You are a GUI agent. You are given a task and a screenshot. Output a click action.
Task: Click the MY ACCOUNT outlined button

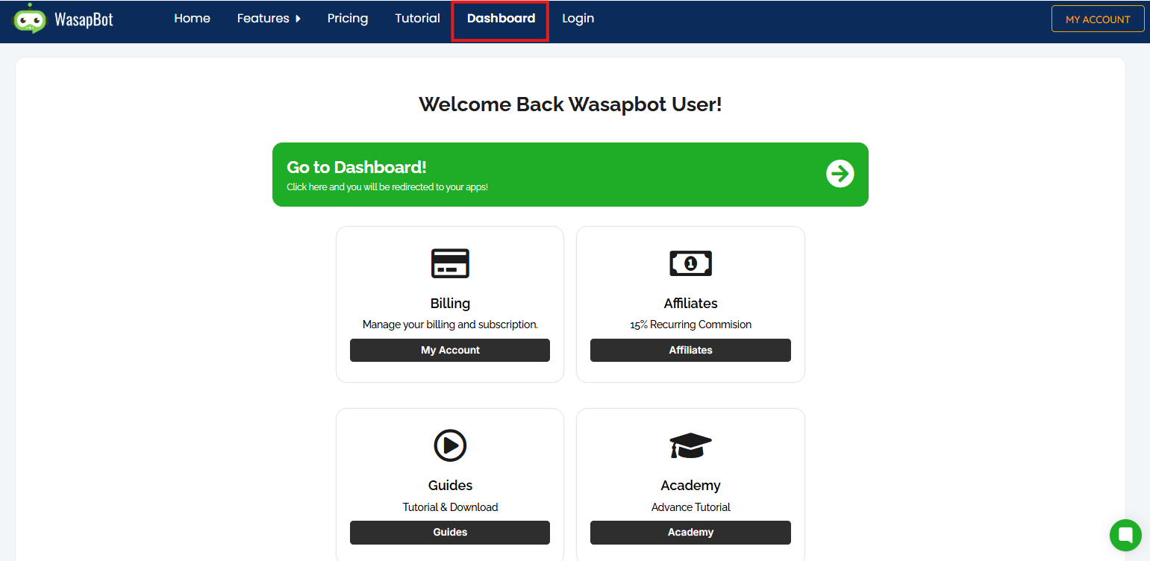(1098, 19)
